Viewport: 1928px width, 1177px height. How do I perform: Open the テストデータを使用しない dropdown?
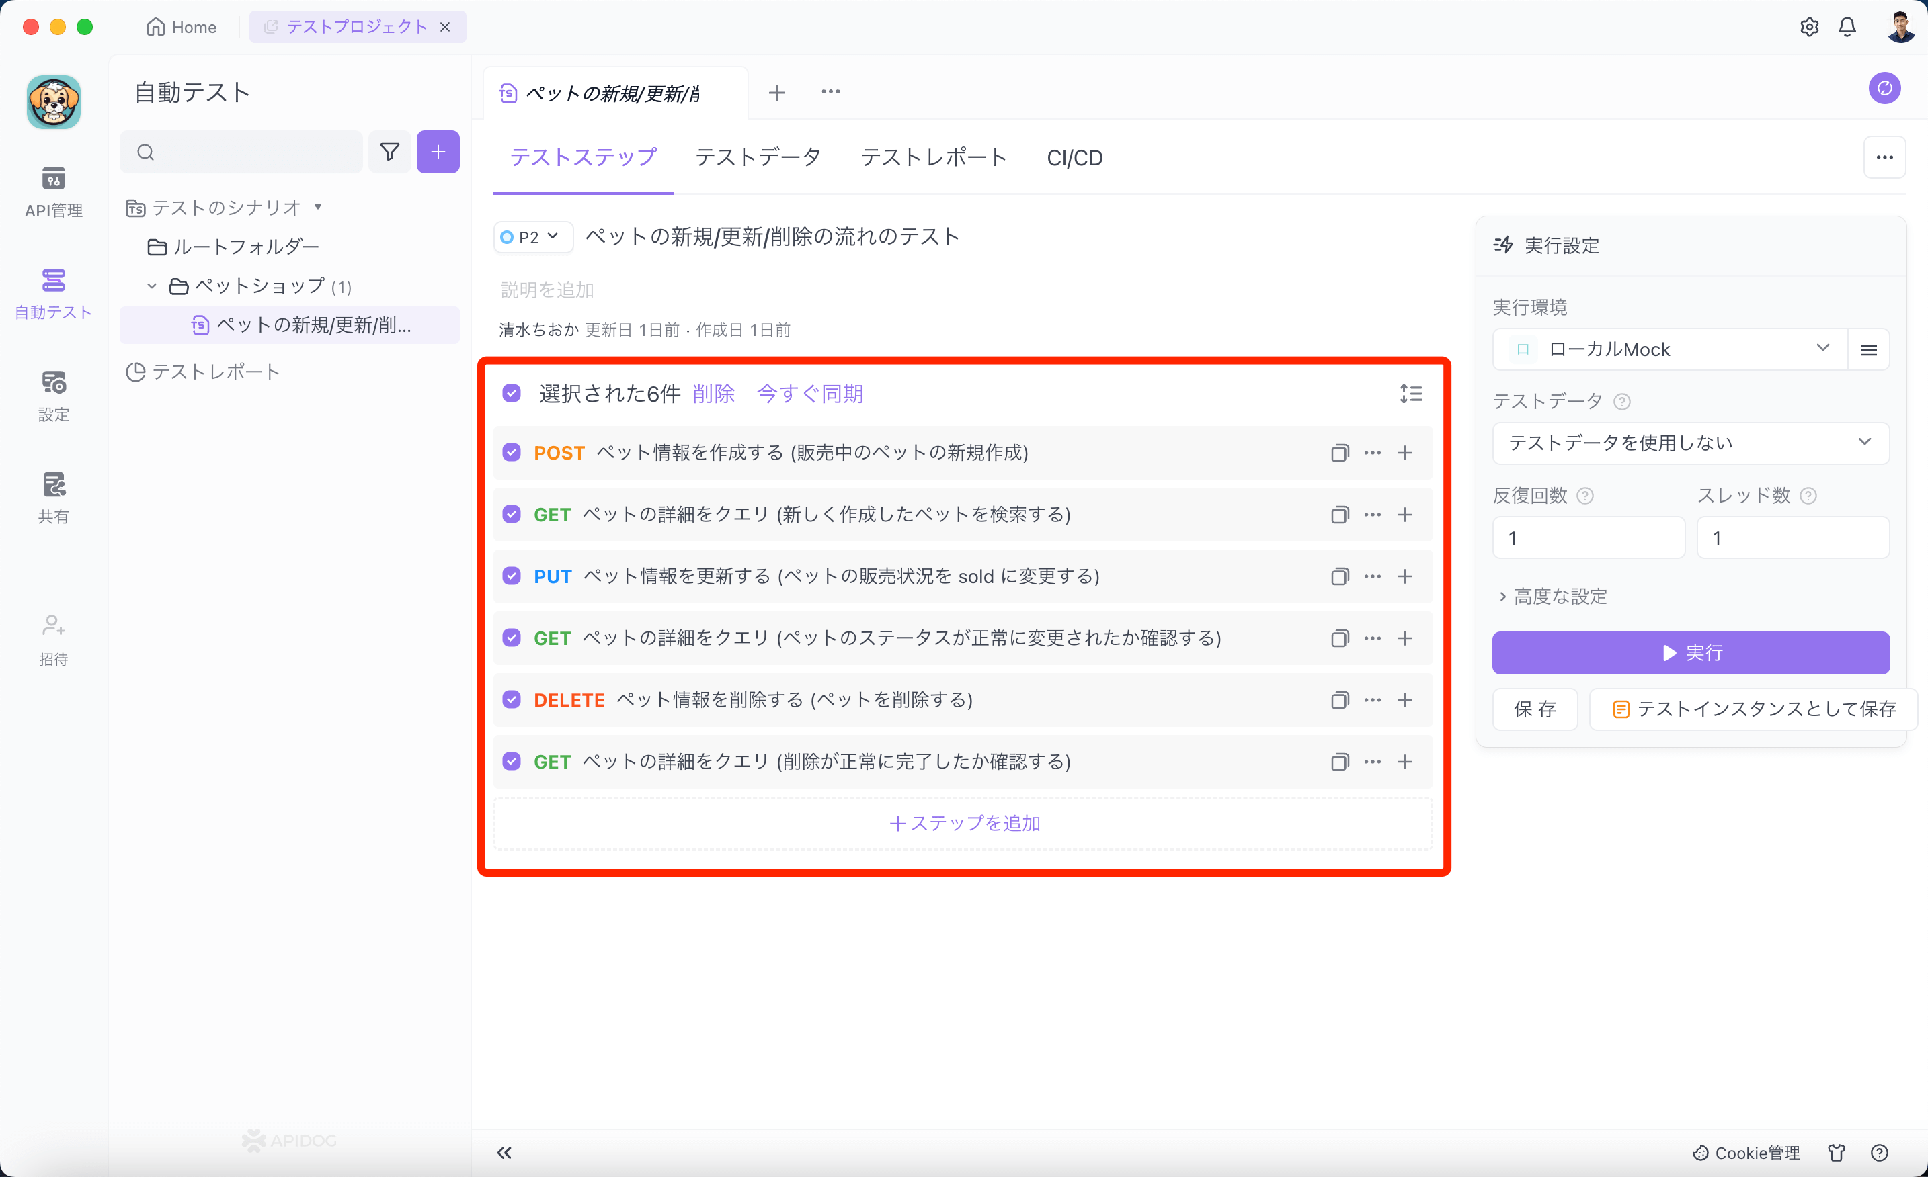(1691, 443)
